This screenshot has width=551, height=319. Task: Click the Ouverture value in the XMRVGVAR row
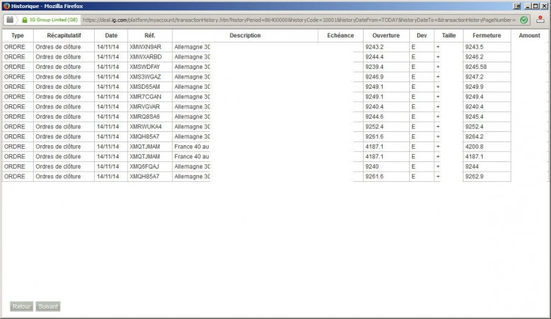[x=374, y=106]
